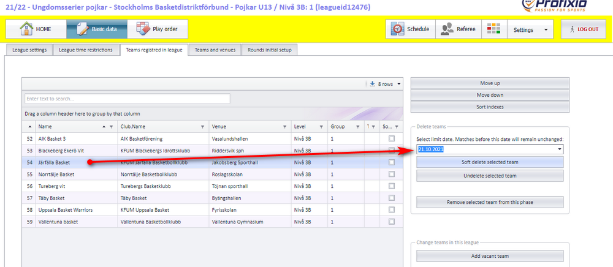Image resolution: width=613 pixels, height=267 pixels.
Task: Click the Turebergs Basketklubb club cell
Action: tap(163, 186)
